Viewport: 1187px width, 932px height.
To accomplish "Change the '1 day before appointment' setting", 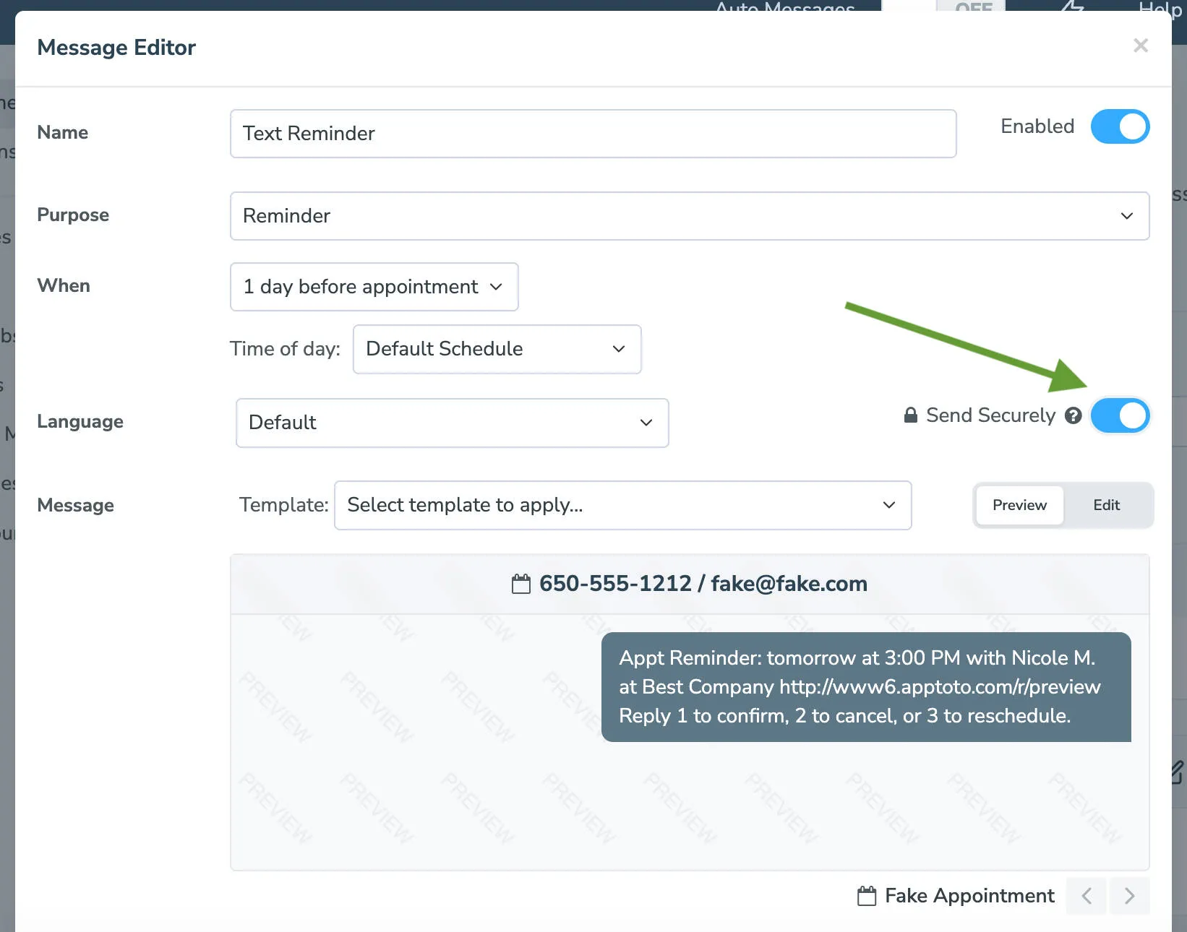I will click(x=373, y=287).
